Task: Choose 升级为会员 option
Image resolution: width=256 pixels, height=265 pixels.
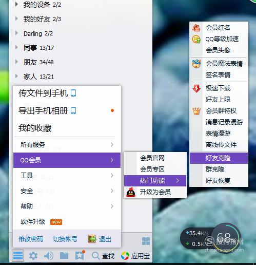Action: click(155, 192)
